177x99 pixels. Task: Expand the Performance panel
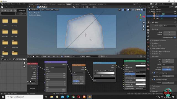point(156,86)
